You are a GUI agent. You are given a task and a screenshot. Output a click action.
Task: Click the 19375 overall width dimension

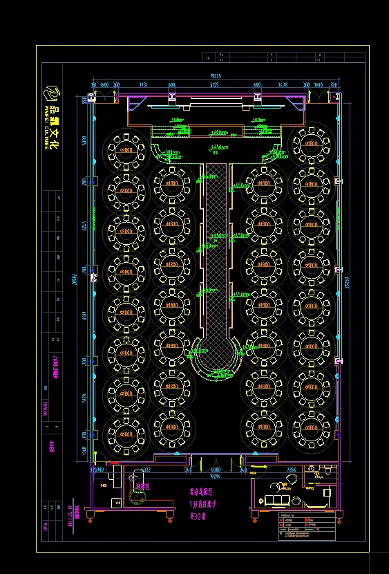click(x=216, y=76)
